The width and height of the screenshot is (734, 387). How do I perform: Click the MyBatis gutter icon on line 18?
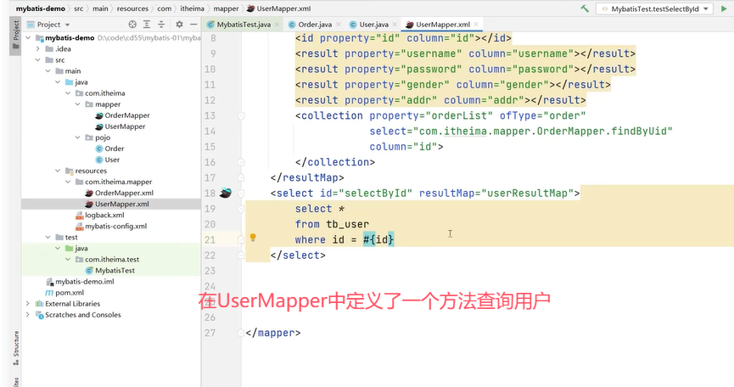tap(226, 193)
